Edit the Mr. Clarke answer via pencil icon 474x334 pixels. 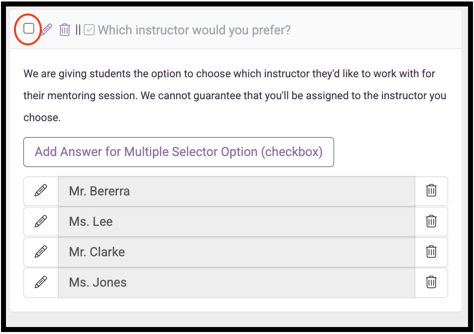point(41,252)
